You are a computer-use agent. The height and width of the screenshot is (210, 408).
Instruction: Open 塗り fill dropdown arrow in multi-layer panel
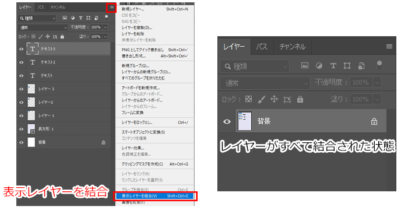[x=105, y=37]
